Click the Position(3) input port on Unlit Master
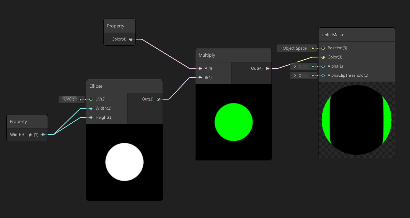 [323, 48]
